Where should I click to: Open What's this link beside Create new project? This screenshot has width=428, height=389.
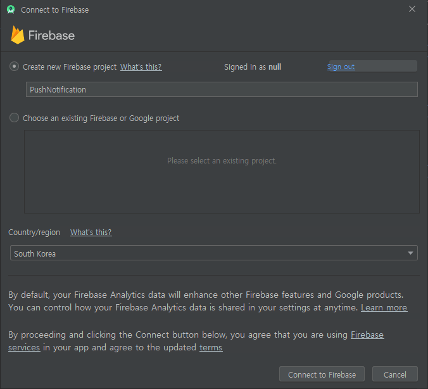(141, 67)
